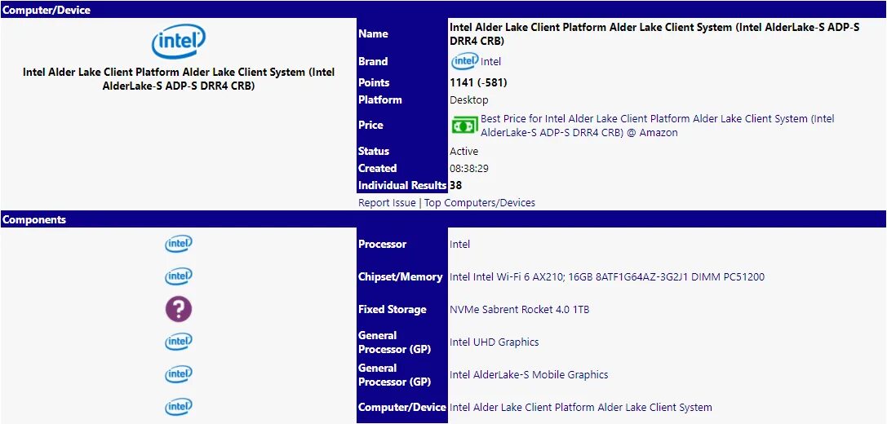Click Intel icon beside Intel UHD Graphics row
Image resolution: width=887 pixels, height=424 pixels.
[x=178, y=342]
